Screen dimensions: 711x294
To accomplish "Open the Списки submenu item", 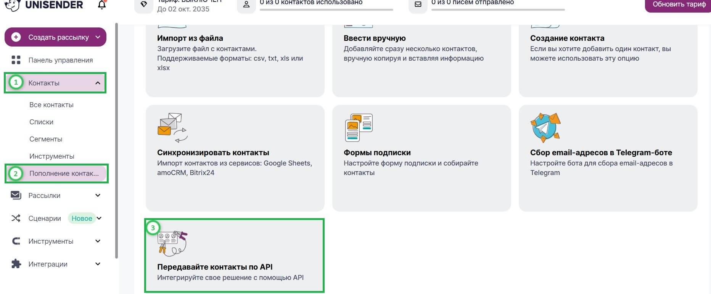I will (x=41, y=122).
